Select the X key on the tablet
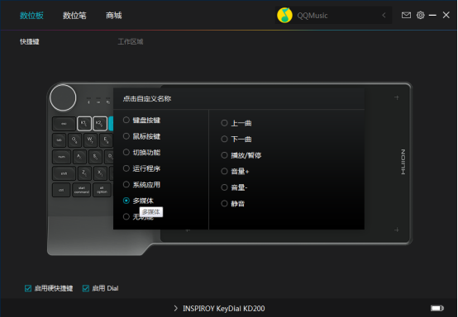This screenshot has width=458, height=317. (x=100, y=173)
